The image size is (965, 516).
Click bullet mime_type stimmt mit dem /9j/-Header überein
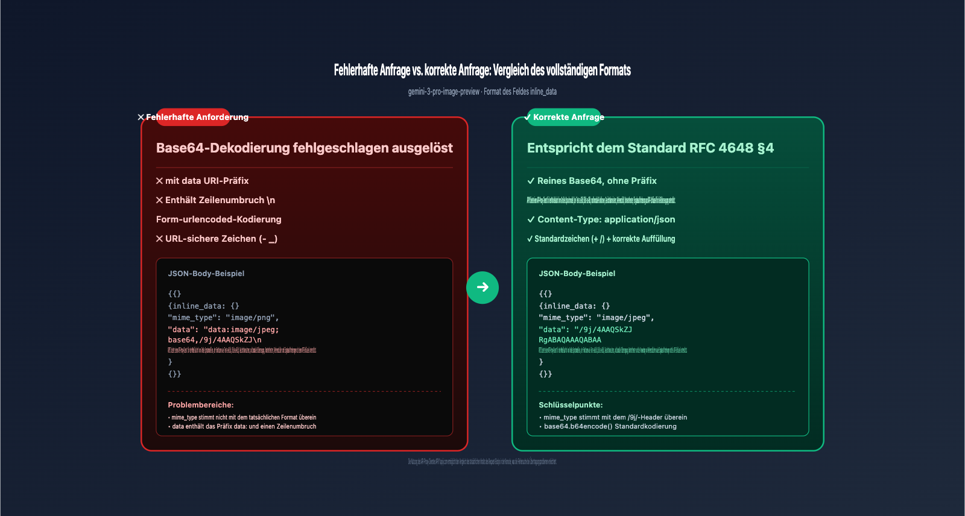pos(613,417)
